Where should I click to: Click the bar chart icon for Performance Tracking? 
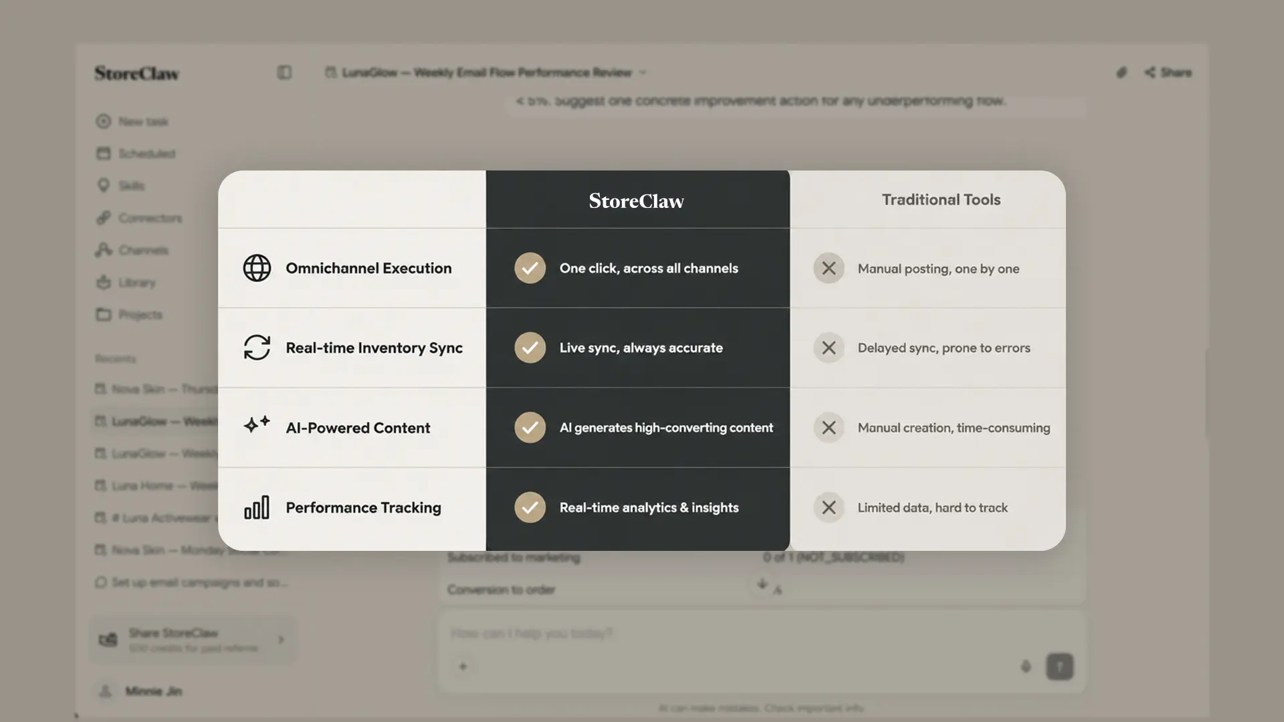click(x=257, y=507)
